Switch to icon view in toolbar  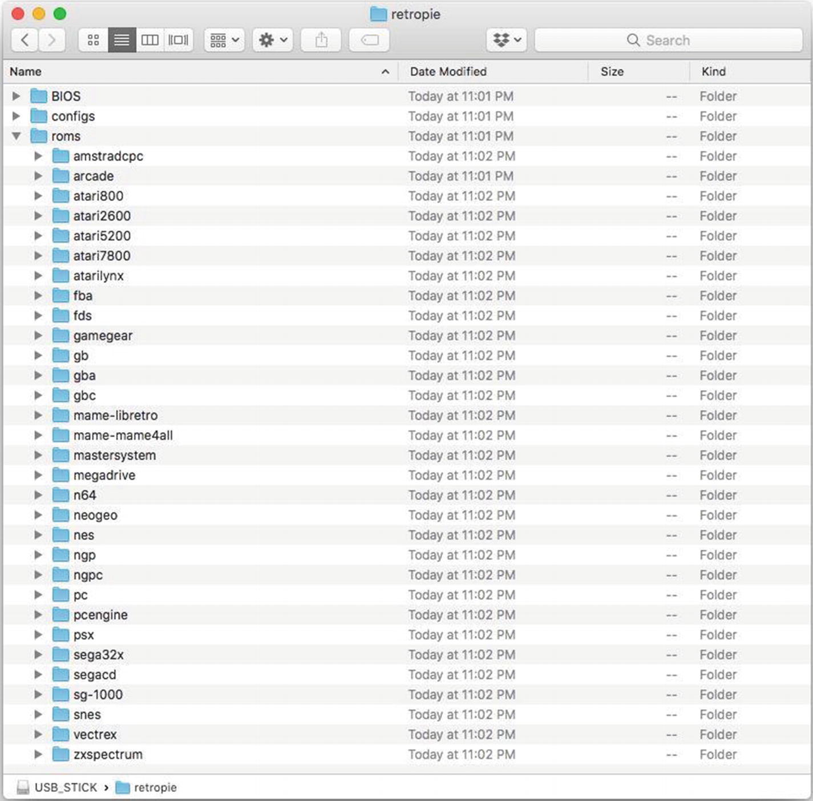(94, 40)
